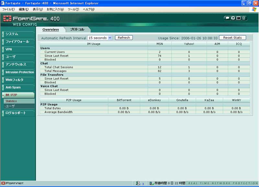Click the Average Bandwidth row label
The image size is (259, 187).
pyautogui.click(x=59, y=112)
